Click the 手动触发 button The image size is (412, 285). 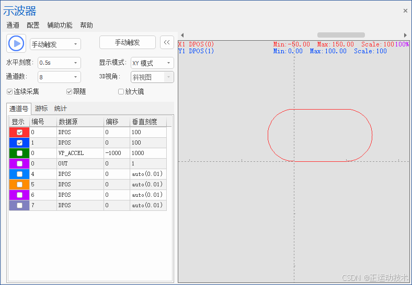pos(128,42)
